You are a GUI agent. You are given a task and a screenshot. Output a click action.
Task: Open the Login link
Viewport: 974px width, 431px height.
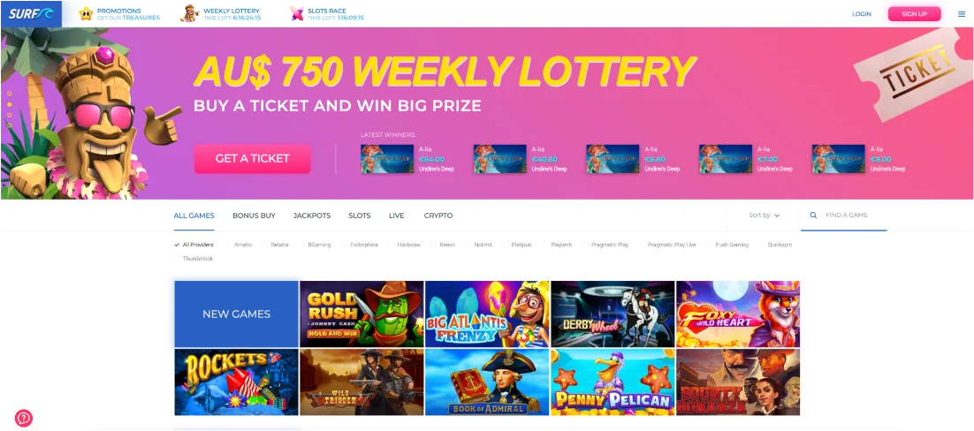tap(862, 13)
